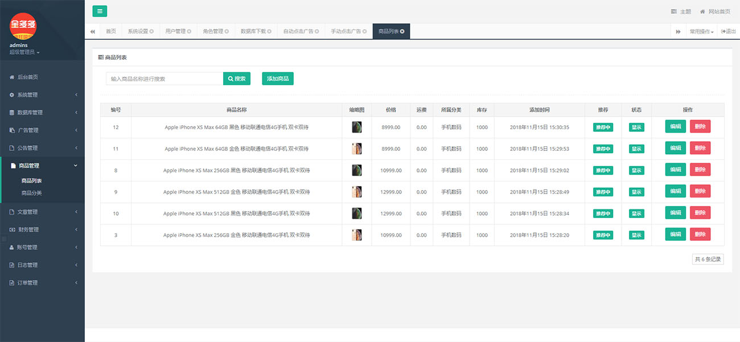
Task: Toggle 显示 status badge for product 10
Action: (x=636, y=213)
